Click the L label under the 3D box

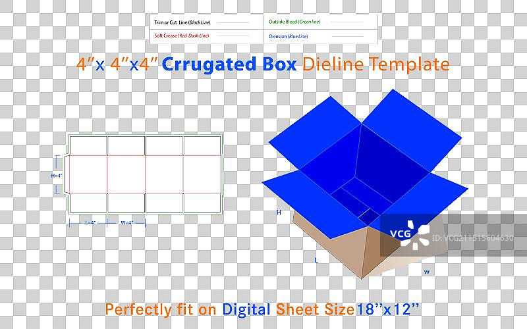(x=316, y=261)
